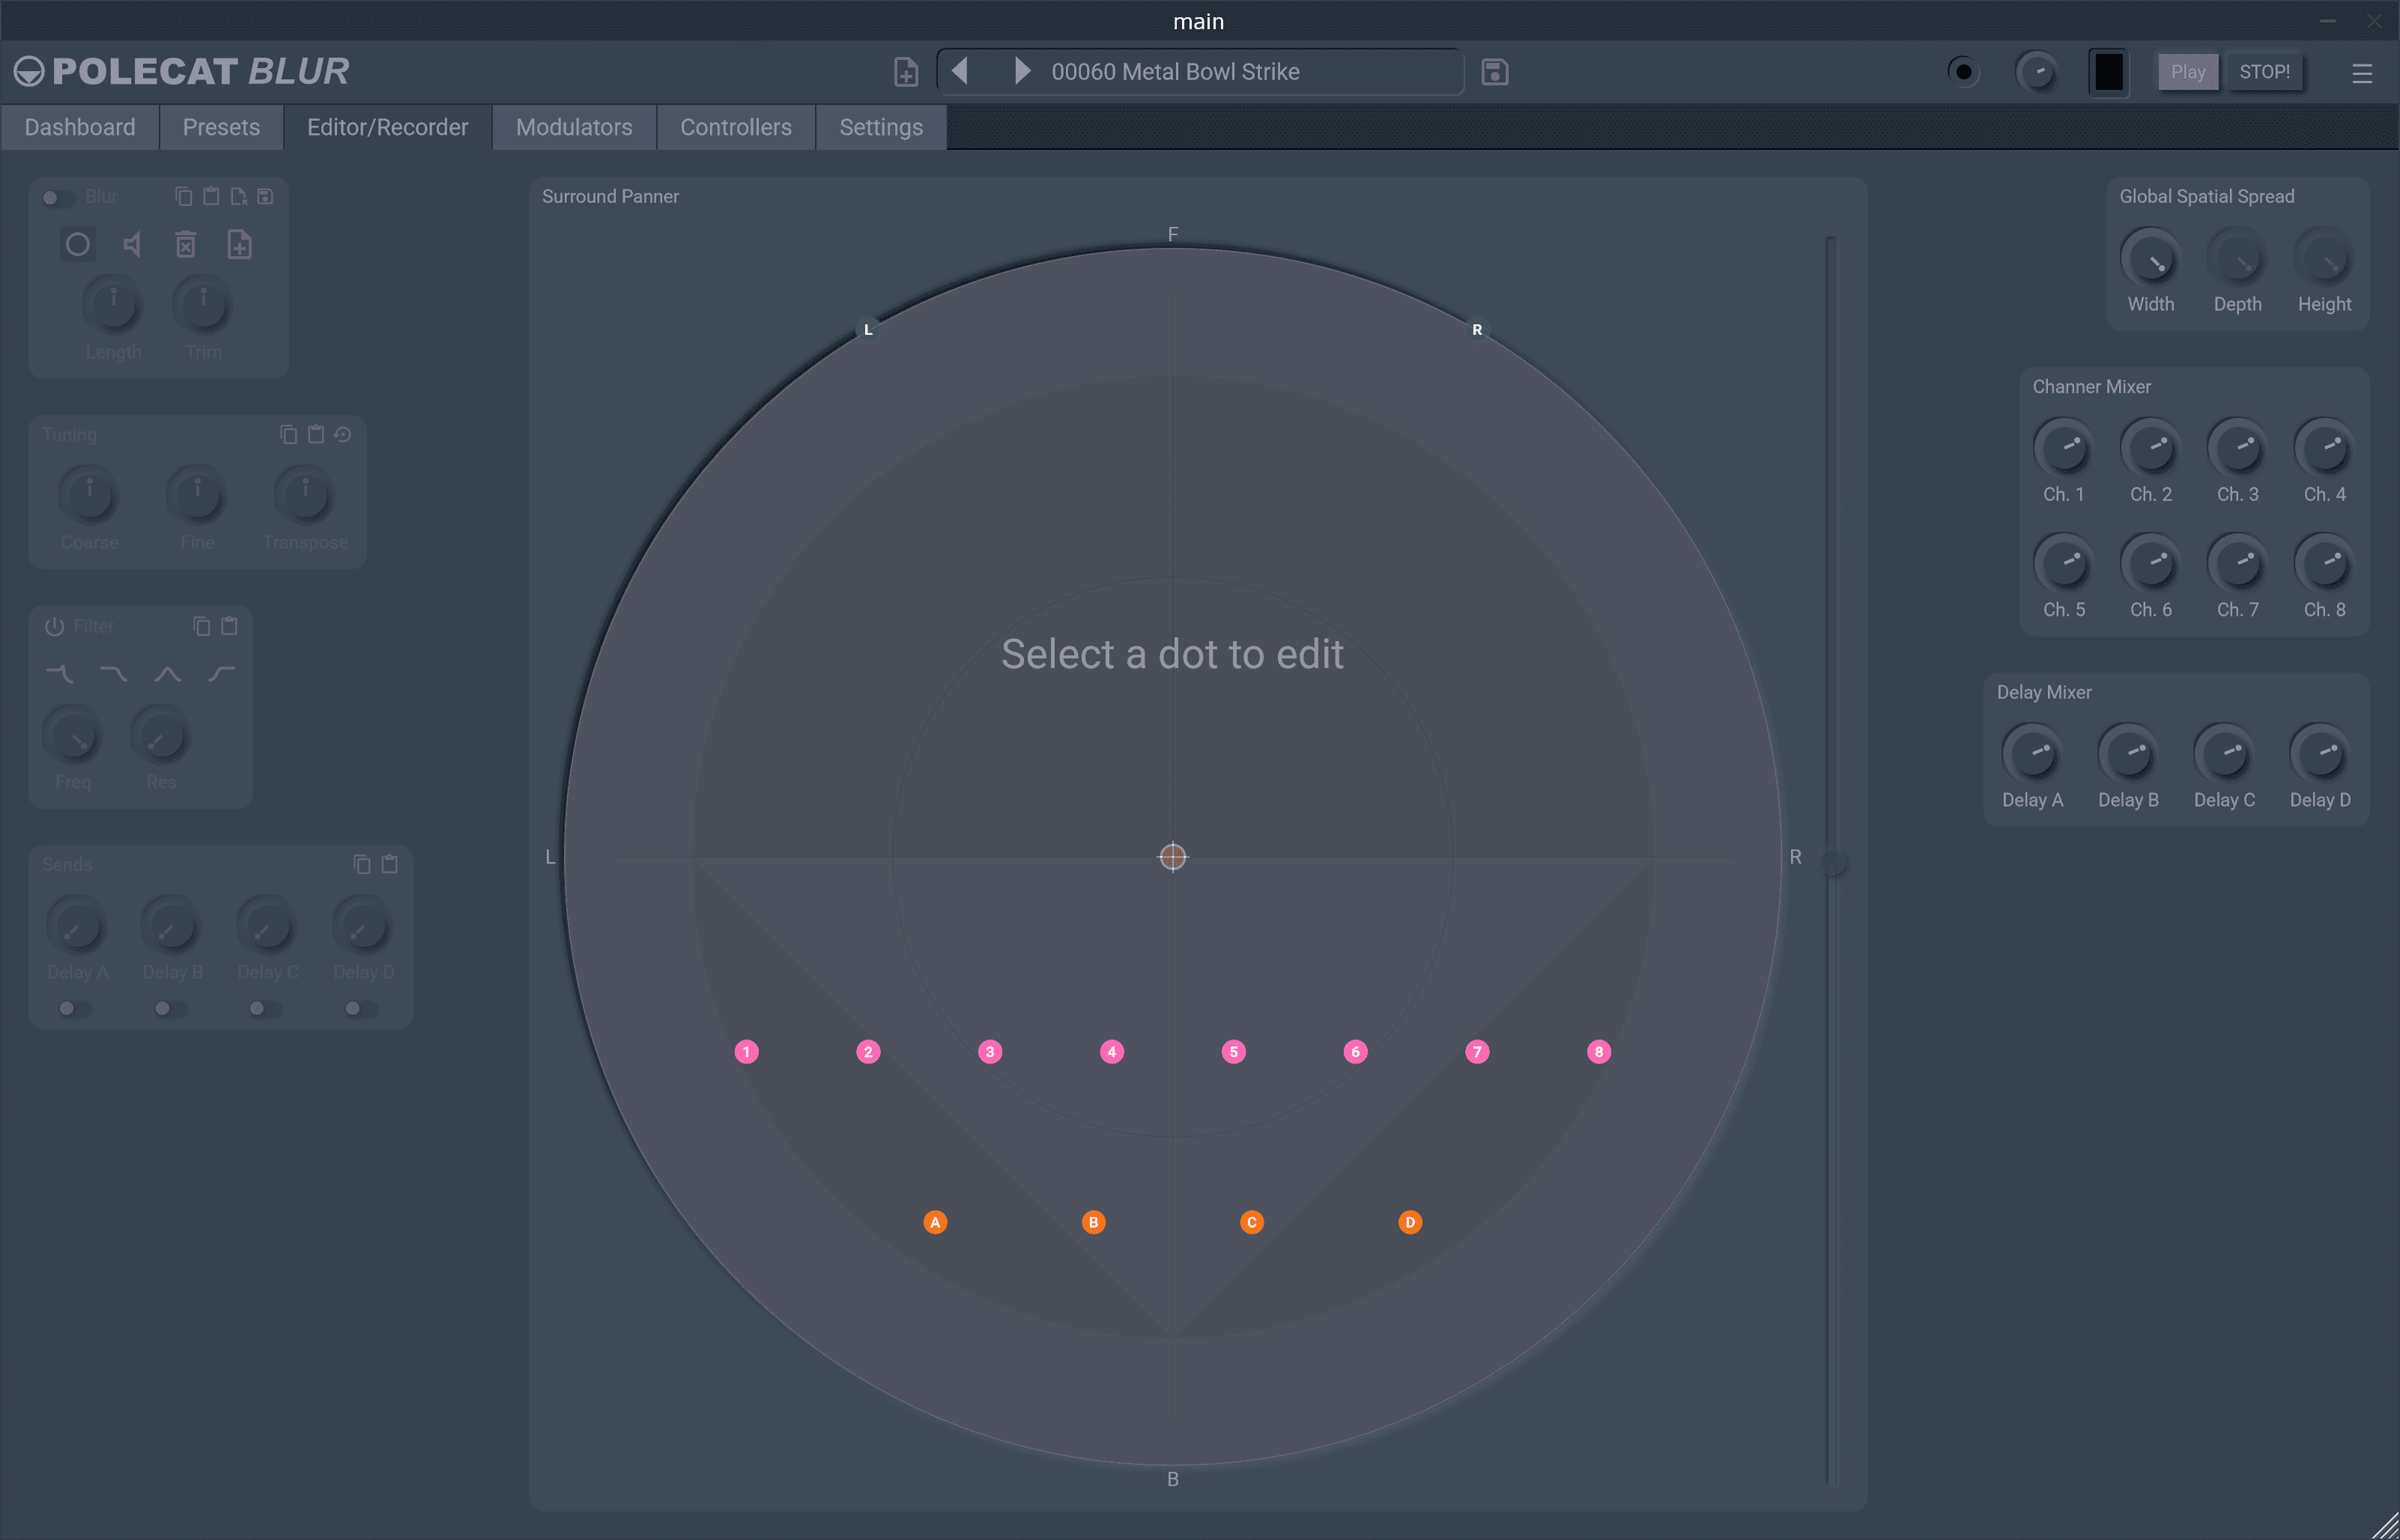Toggle the Sends Delay B switch
Screen dimensions: 2400x1540
(170, 1008)
